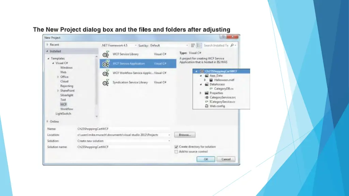349x196 pixels.
Task: Select Workflow template category
Action: tap(66, 109)
